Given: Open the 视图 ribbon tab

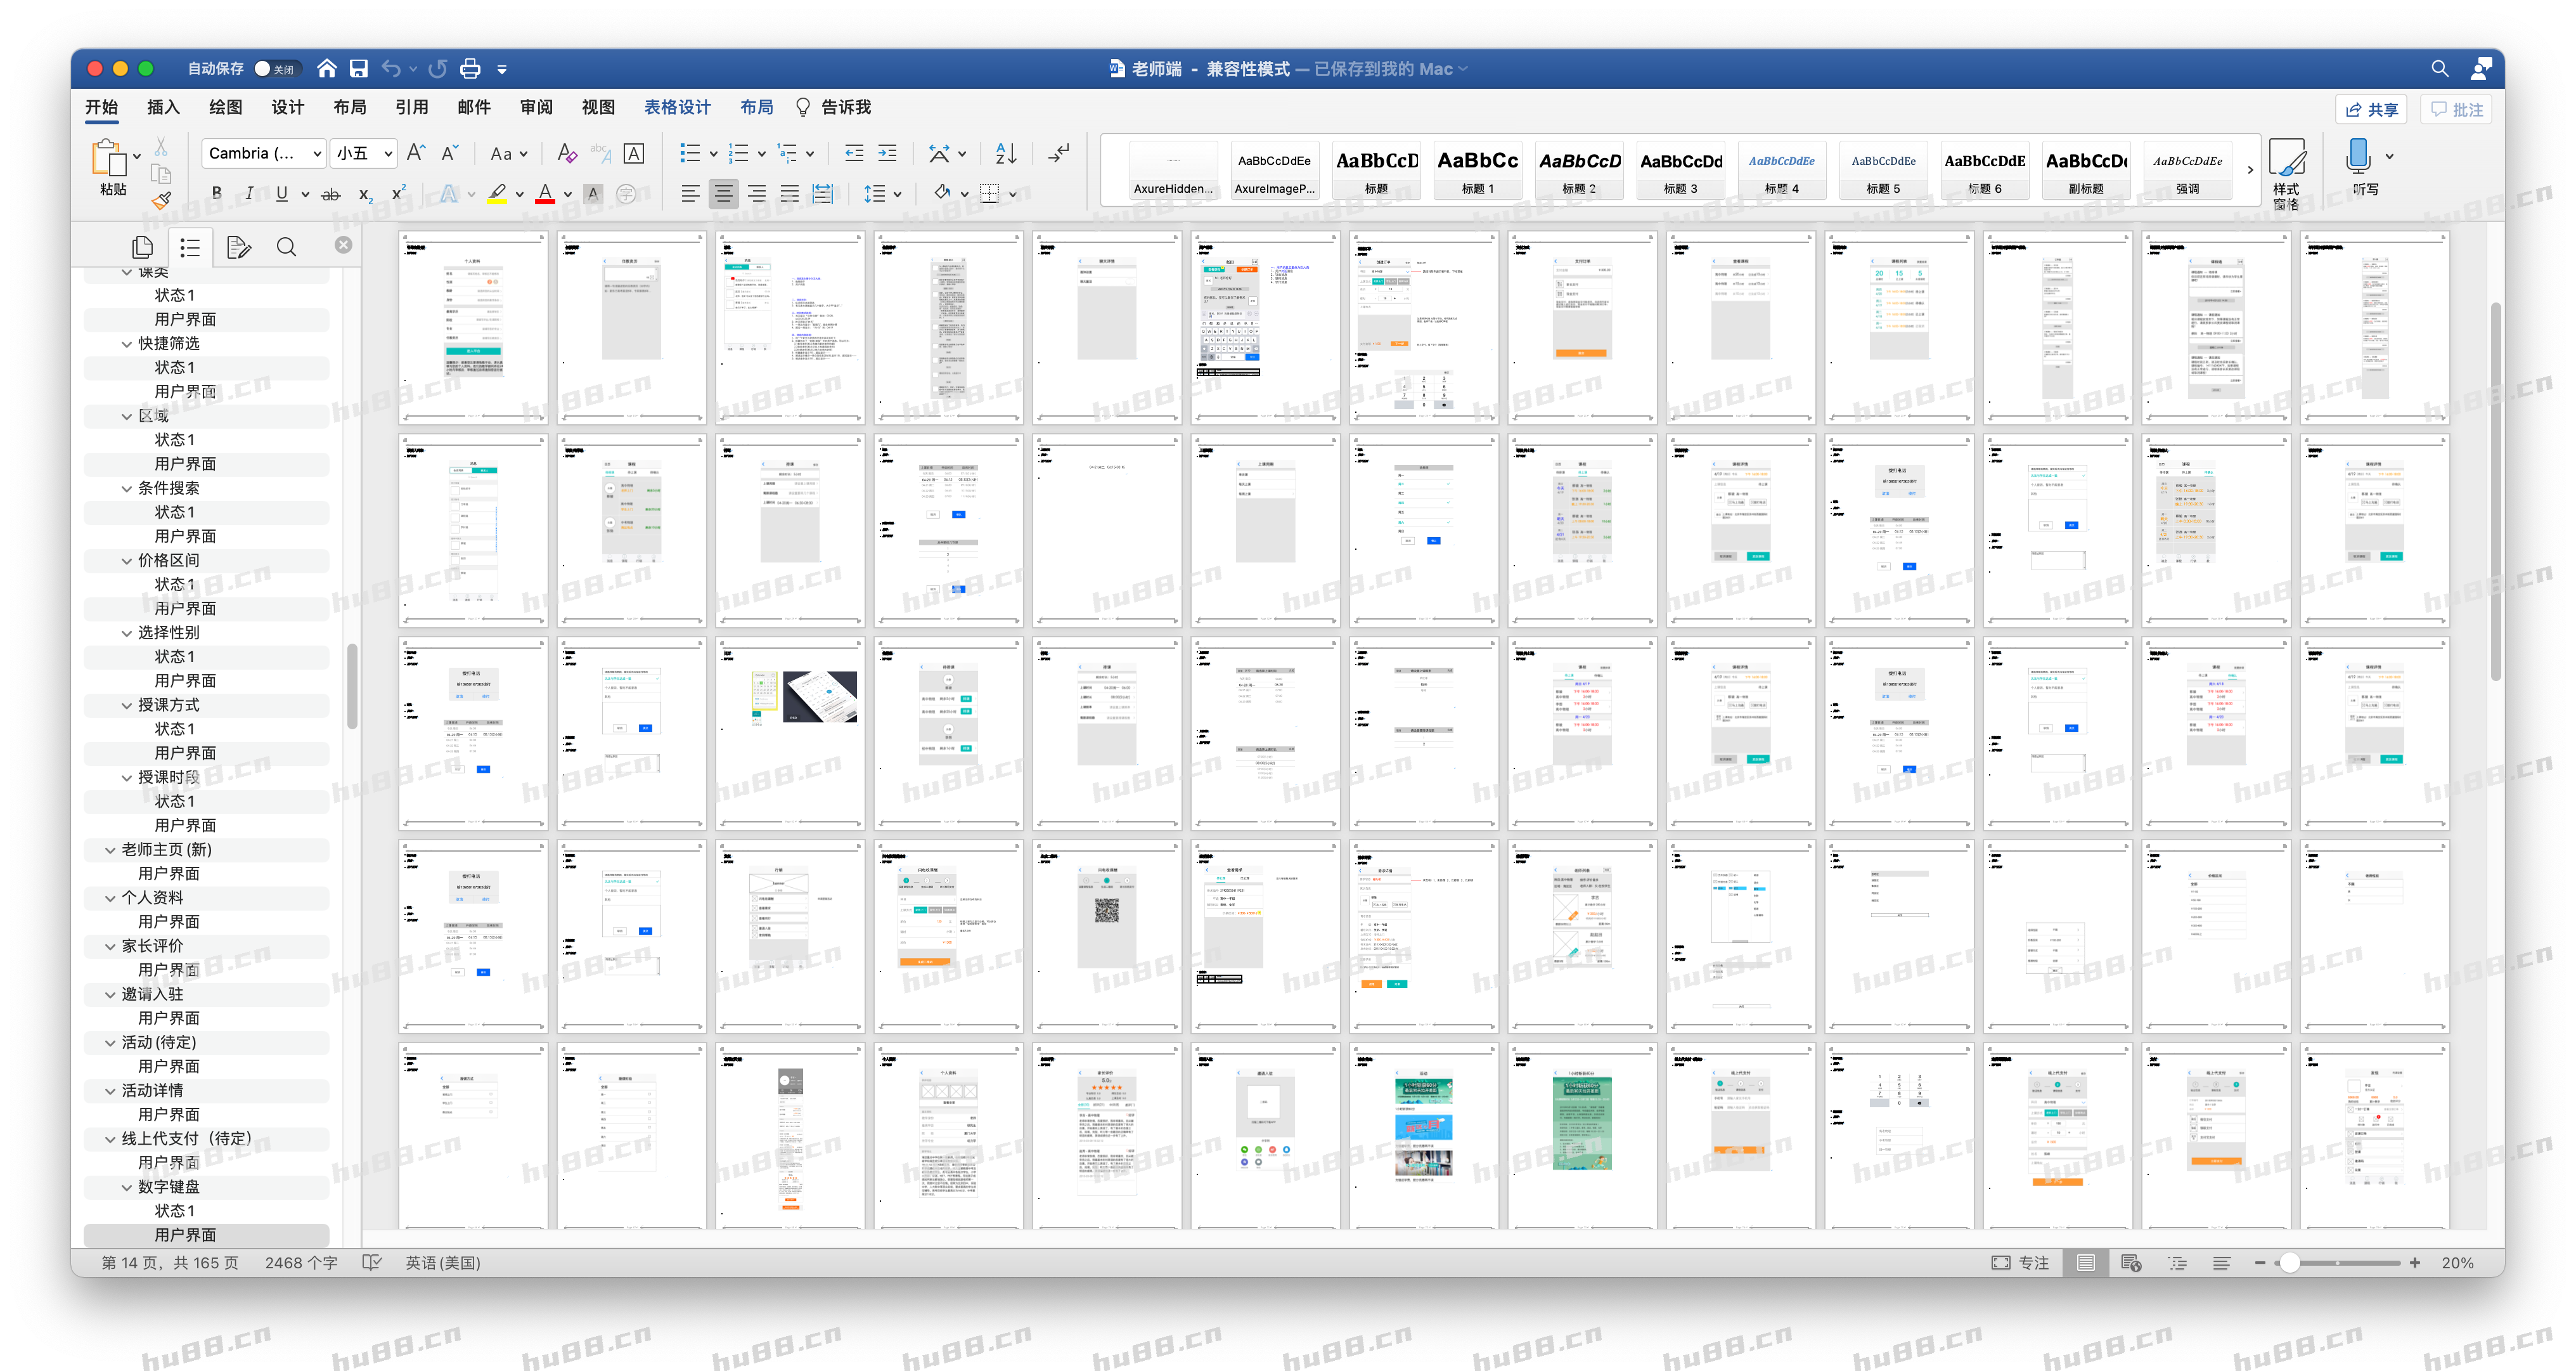Looking at the screenshot, I should click(x=598, y=107).
